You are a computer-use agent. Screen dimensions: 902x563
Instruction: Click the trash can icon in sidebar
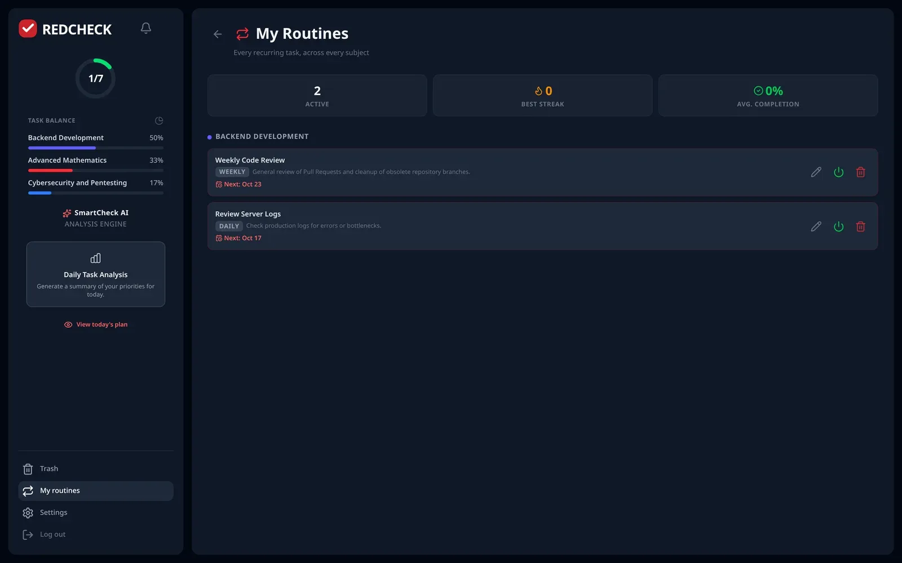(x=28, y=469)
